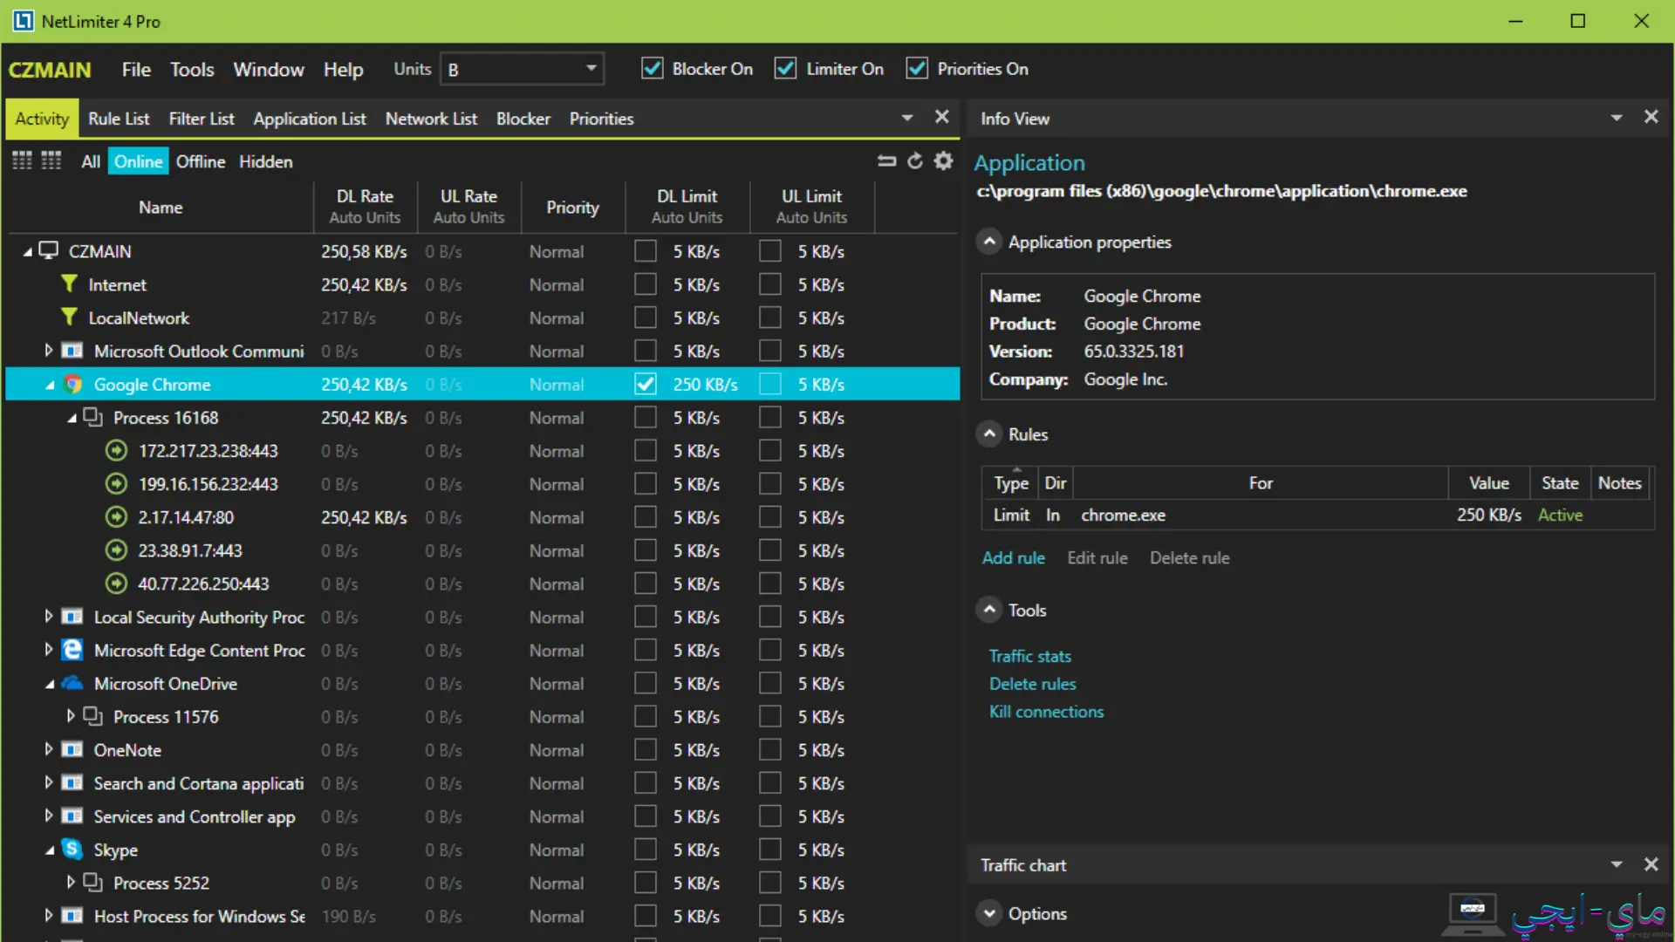Viewport: 1675px width, 942px height.
Task: Click the LocalNetwork filter funnel icon
Action: pyautogui.click(x=69, y=317)
